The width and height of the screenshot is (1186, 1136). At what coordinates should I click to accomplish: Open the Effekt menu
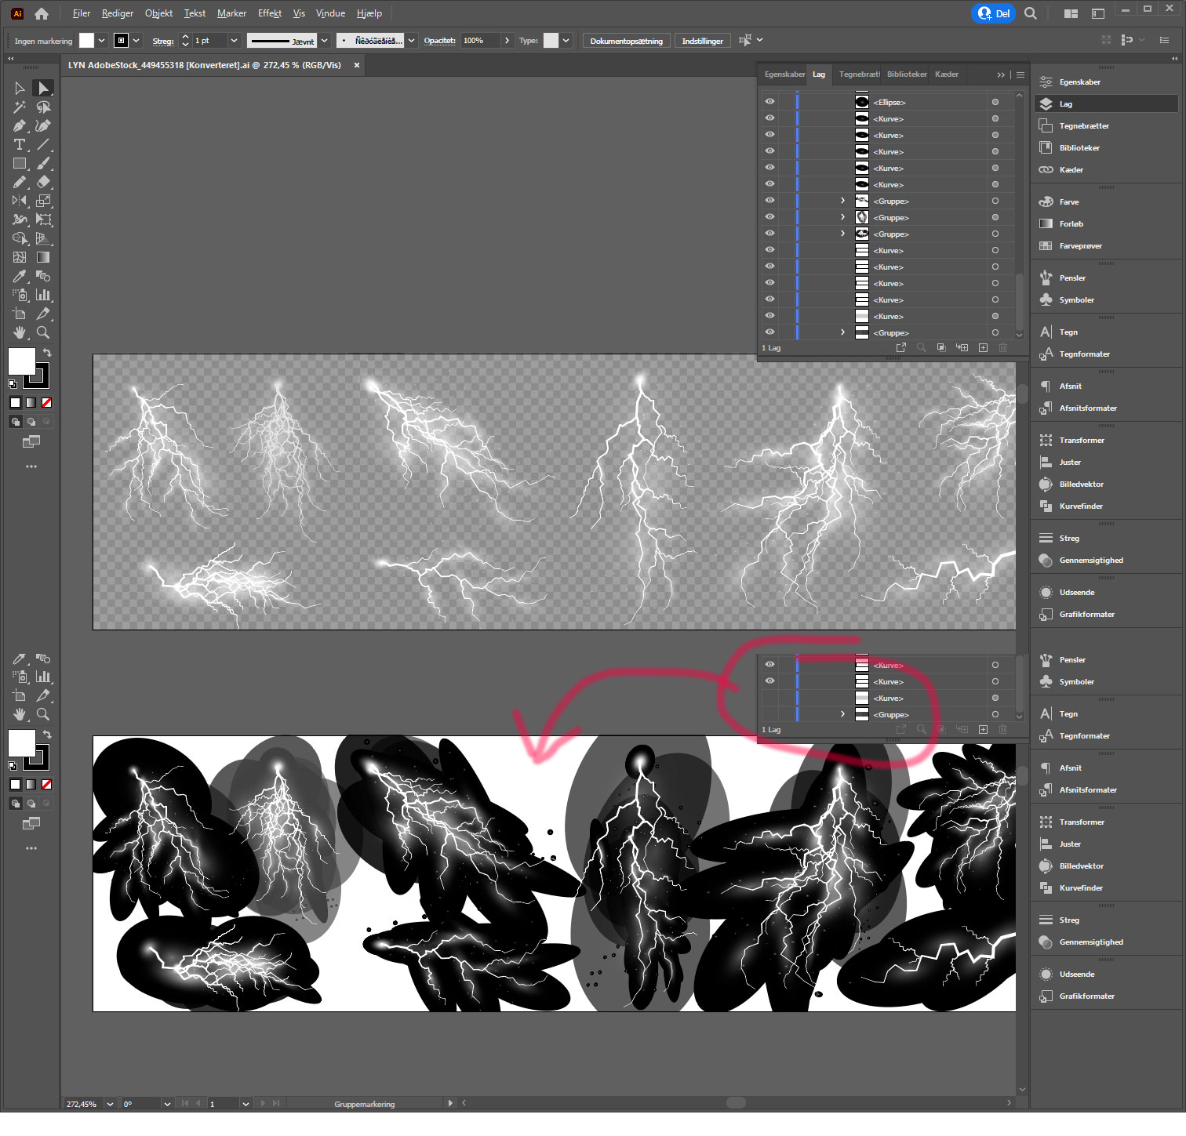[269, 13]
